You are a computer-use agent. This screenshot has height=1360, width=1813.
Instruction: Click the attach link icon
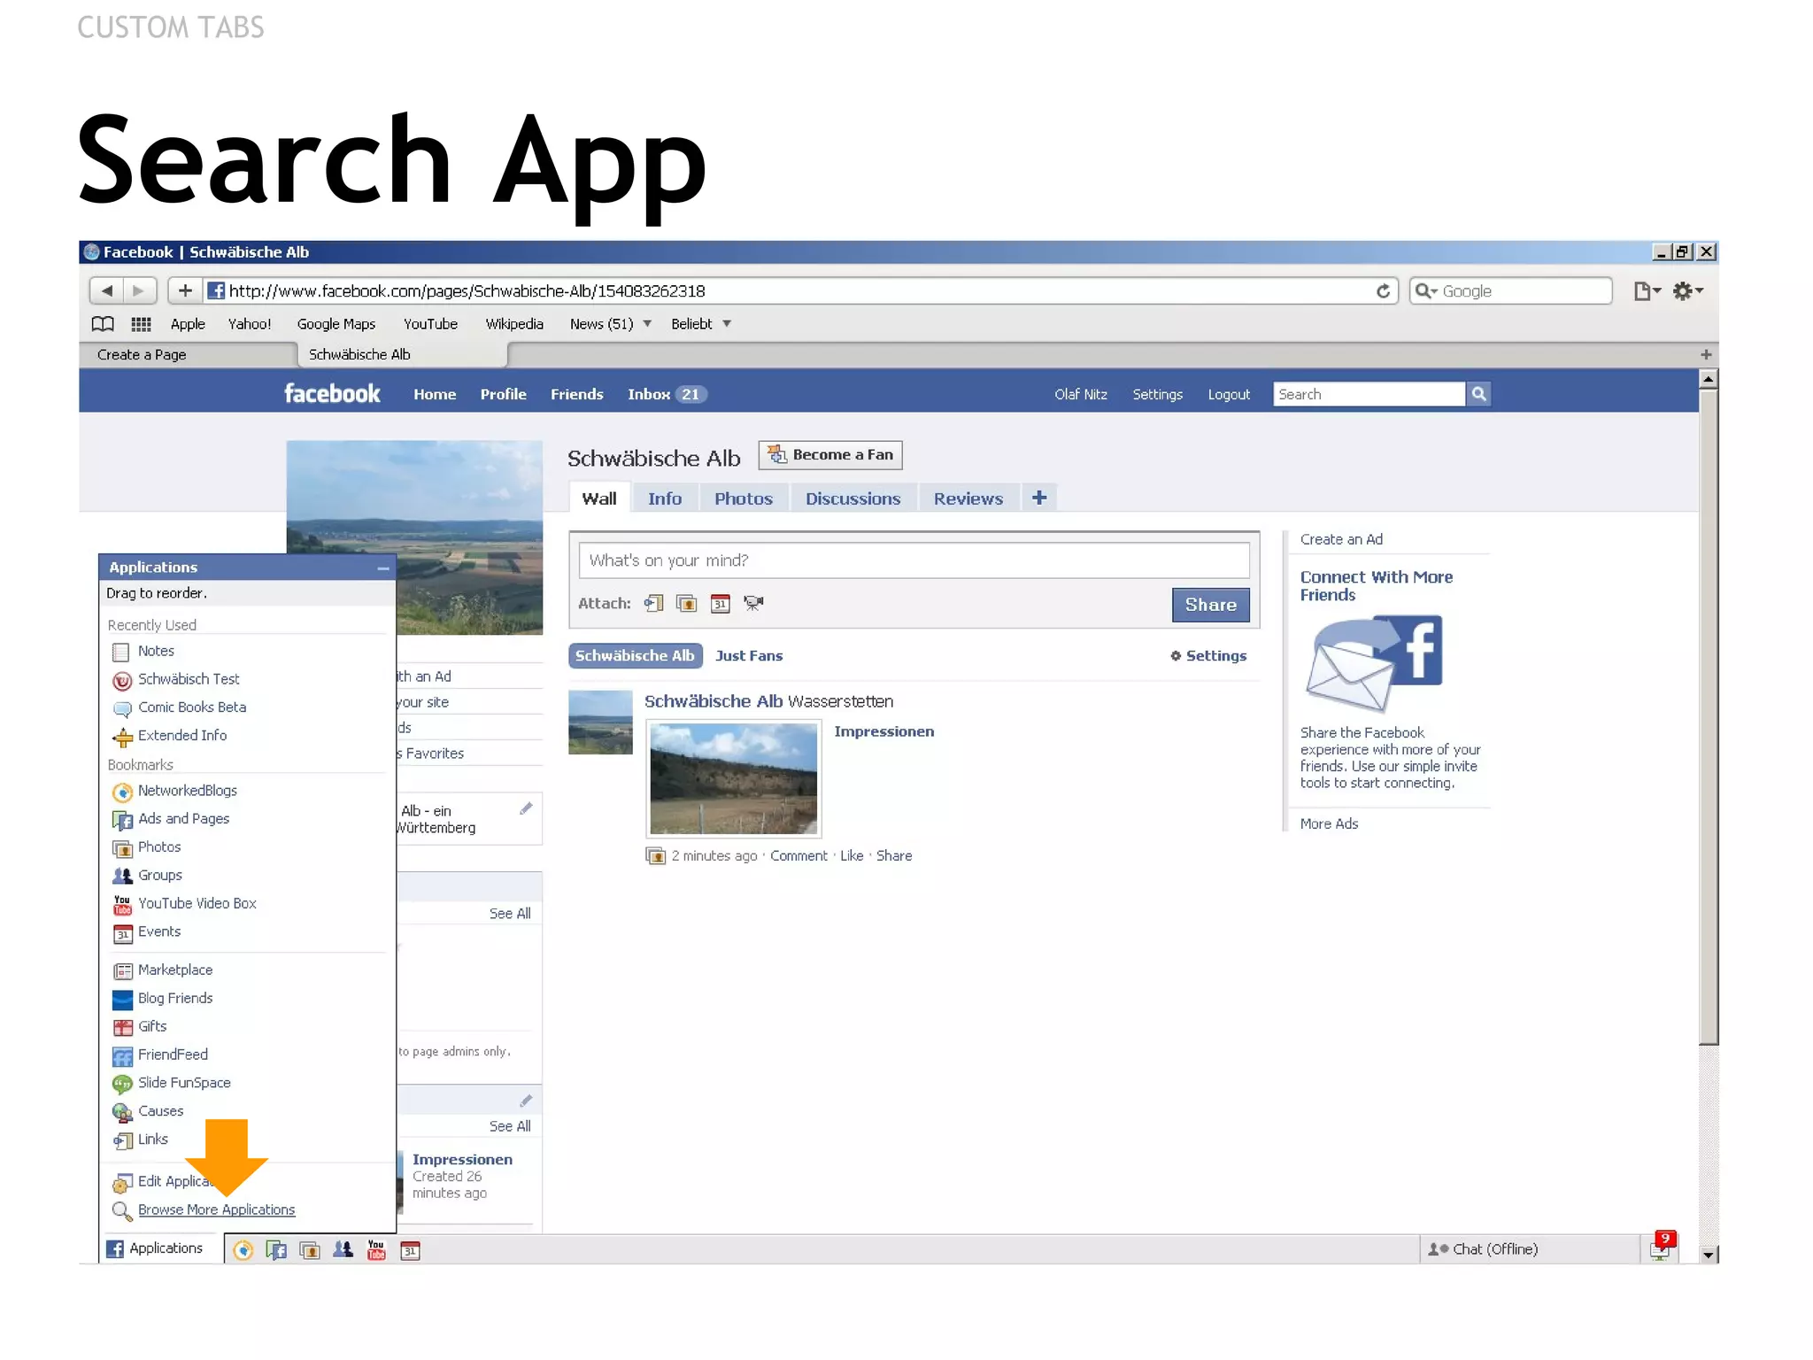tap(653, 604)
